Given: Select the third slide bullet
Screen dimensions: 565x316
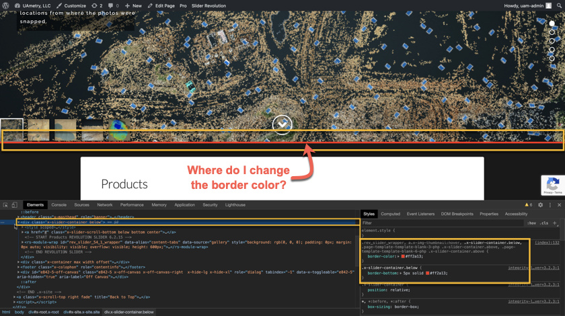Looking at the screenshot, I should (552, 41).
